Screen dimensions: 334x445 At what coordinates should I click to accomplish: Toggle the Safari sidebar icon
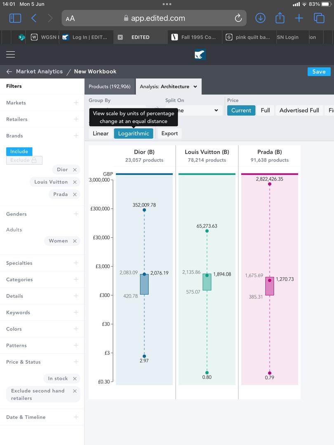(x=15, y=18)
